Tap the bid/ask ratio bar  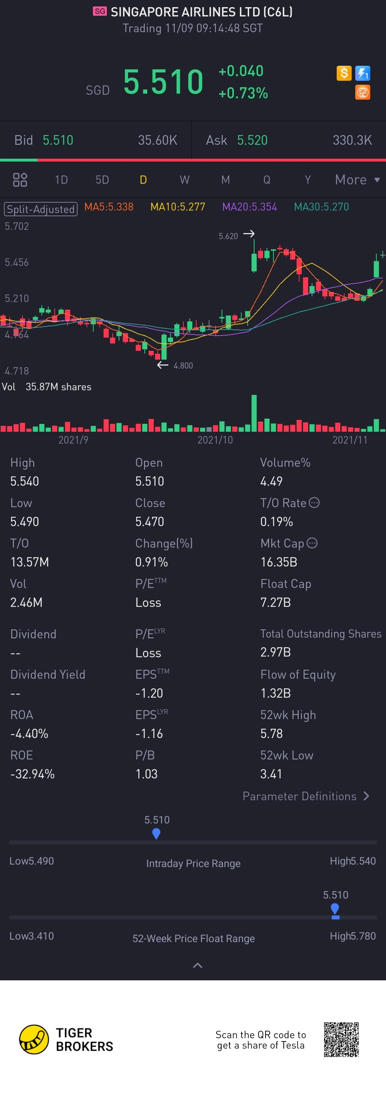tap(193, 160)
